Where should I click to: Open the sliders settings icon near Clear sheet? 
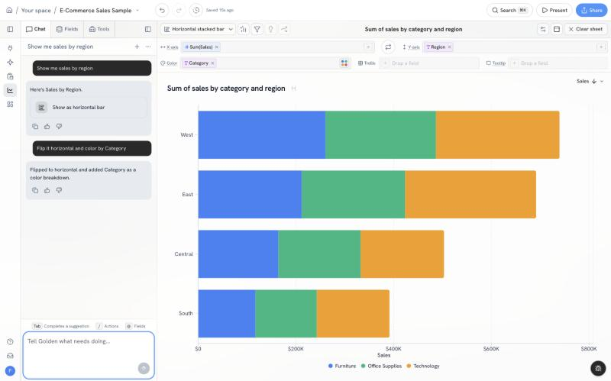click(543, 29)
